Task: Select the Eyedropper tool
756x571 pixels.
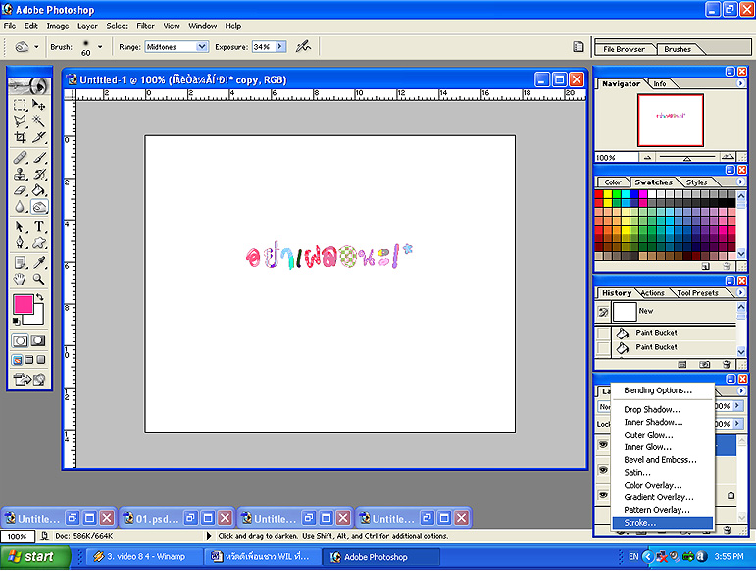Action: 39,262
